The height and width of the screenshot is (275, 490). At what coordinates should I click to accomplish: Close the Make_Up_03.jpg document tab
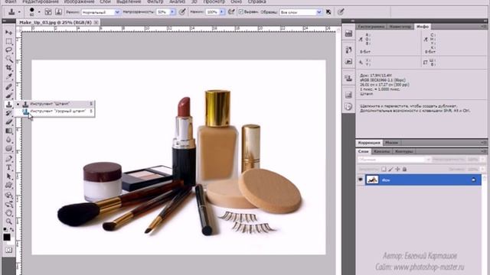click(96, 22)
